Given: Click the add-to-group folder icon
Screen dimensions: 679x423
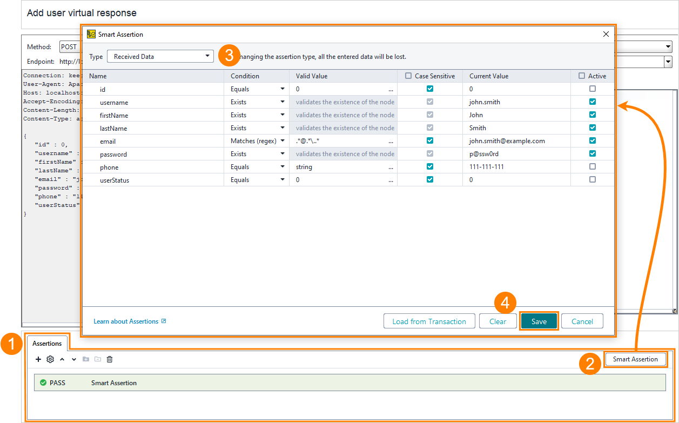Looking at the screenshot, I should pyautogui.click(x=86, y=359).
